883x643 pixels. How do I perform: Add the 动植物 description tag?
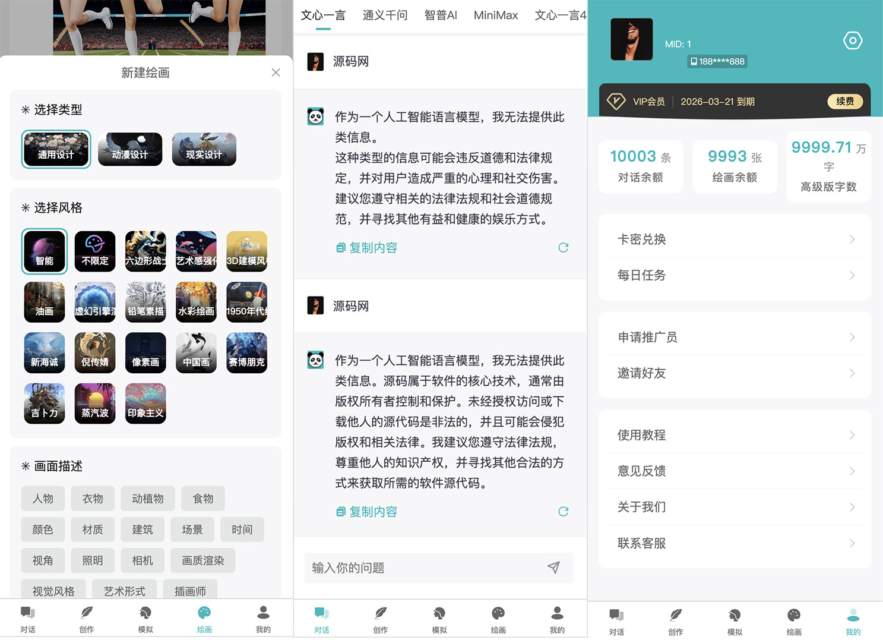(x=148, y=499)
